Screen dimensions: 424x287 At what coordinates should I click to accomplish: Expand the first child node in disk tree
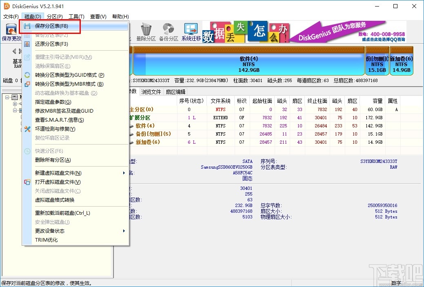pyautogui.click(x=15, y=104)
